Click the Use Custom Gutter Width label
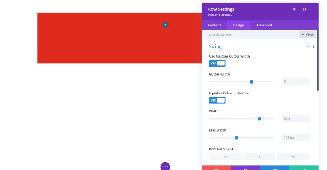Viewport: 327px width, 170px height. coord(229,56)
